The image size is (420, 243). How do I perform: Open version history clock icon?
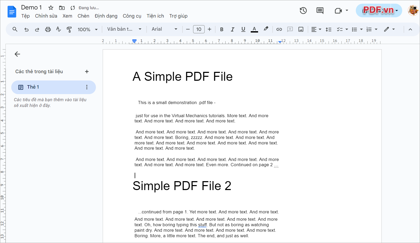(x=303, y=10)
